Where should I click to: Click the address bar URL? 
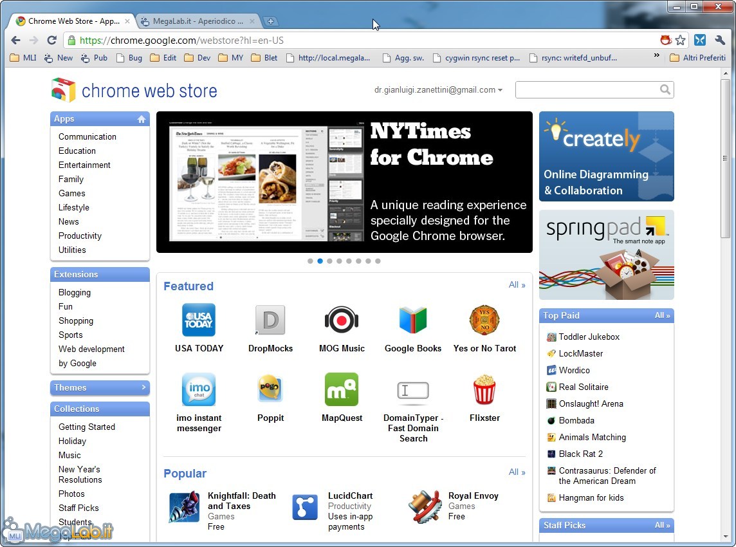tap(181, 41)
